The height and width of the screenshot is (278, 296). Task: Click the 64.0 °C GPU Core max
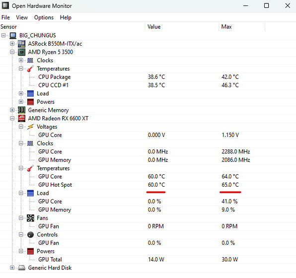[230, 176]
